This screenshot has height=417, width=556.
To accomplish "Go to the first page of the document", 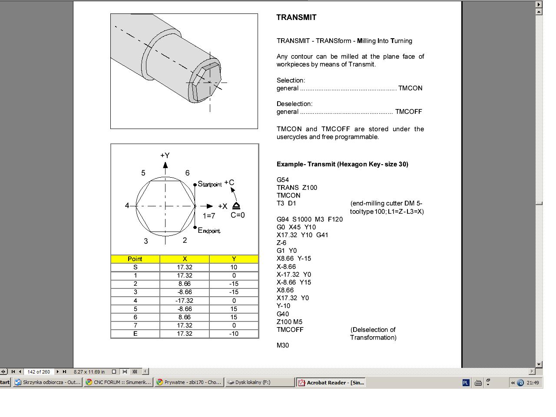I will tap(13, 371).
